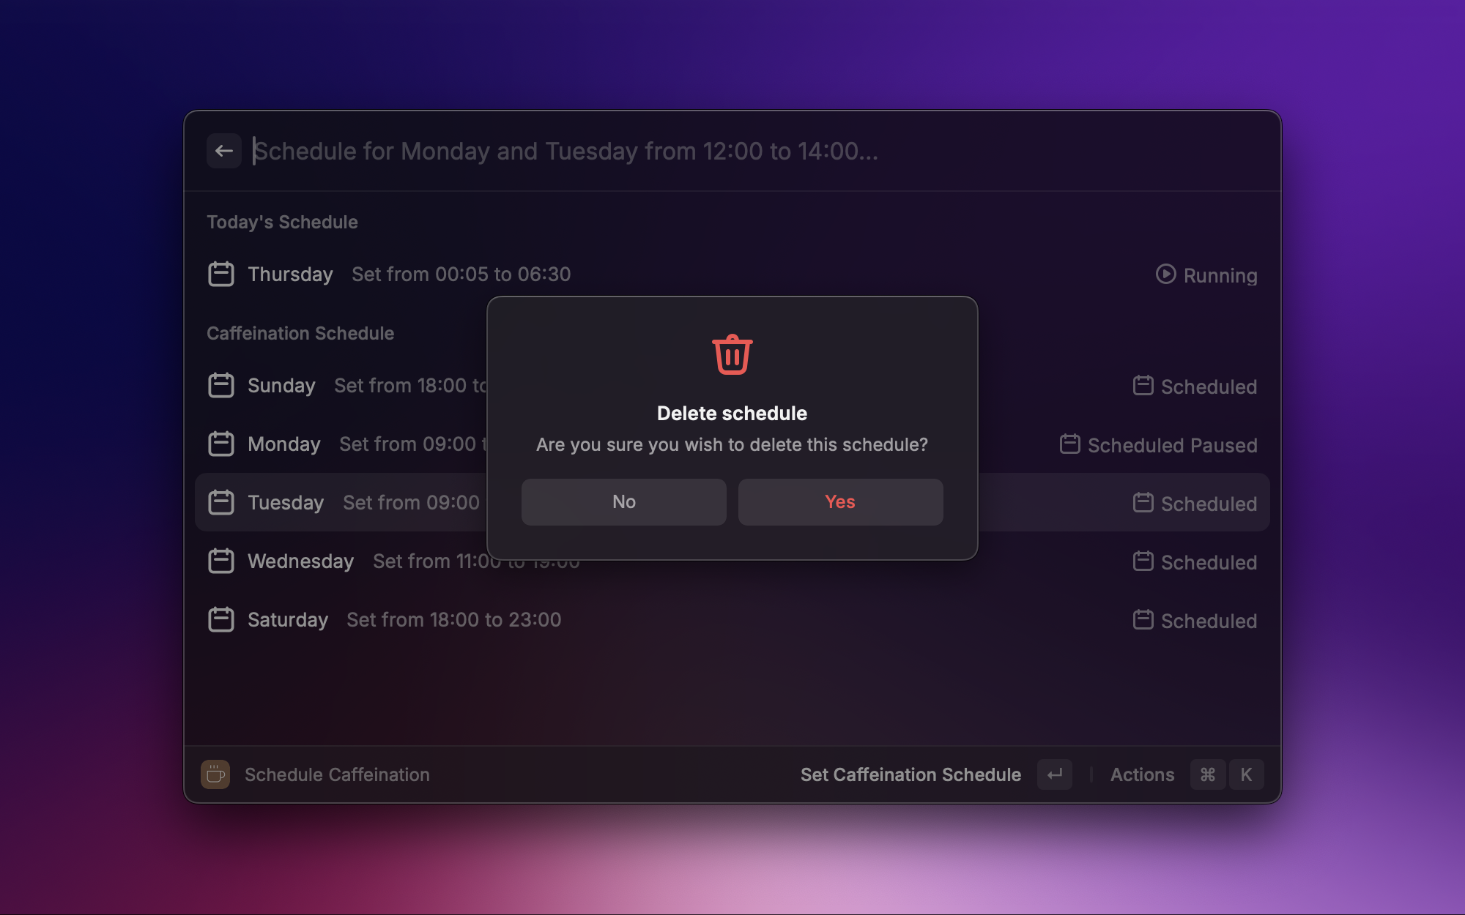The height and width of the screenshot is (915, 1465).
Task: Click the Return key icon in footer
Action: [x=1055, y=774]
